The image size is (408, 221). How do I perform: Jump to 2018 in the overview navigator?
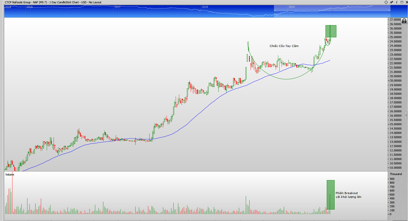pyautogui.click(x=205, y=7)
